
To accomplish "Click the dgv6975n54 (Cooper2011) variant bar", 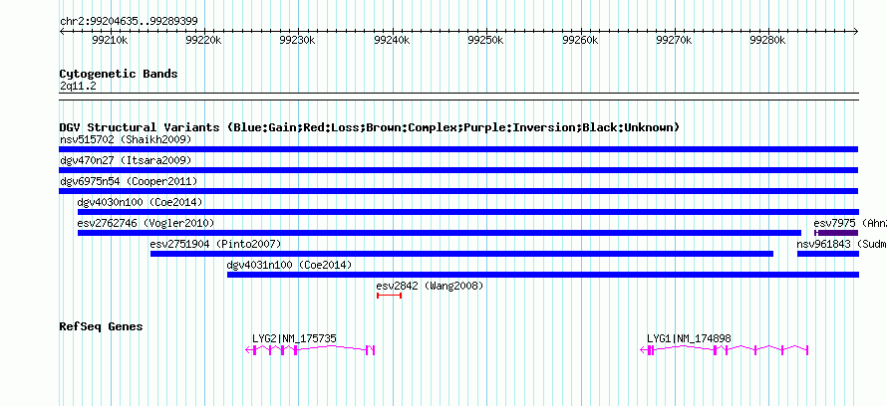I will tap(458, 191).
